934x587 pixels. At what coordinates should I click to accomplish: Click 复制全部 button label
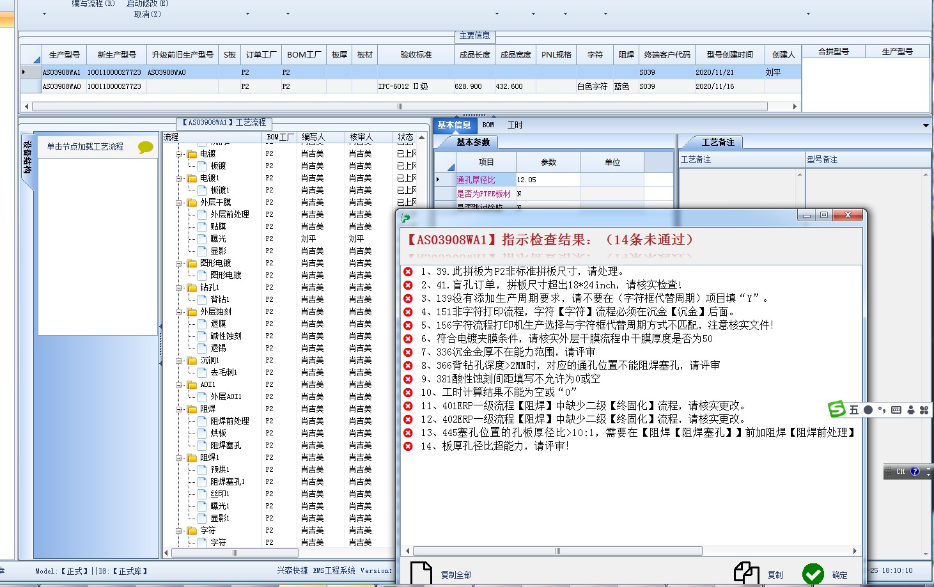point(456,575)
